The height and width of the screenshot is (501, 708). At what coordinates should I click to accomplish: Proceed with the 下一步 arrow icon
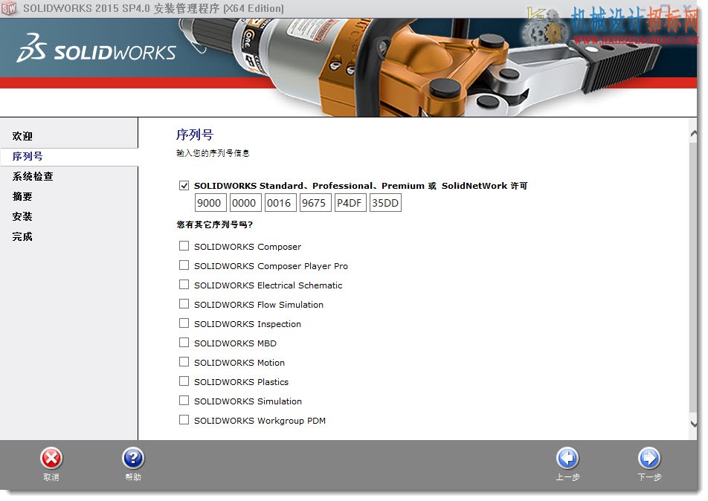(x=649, y=459)
